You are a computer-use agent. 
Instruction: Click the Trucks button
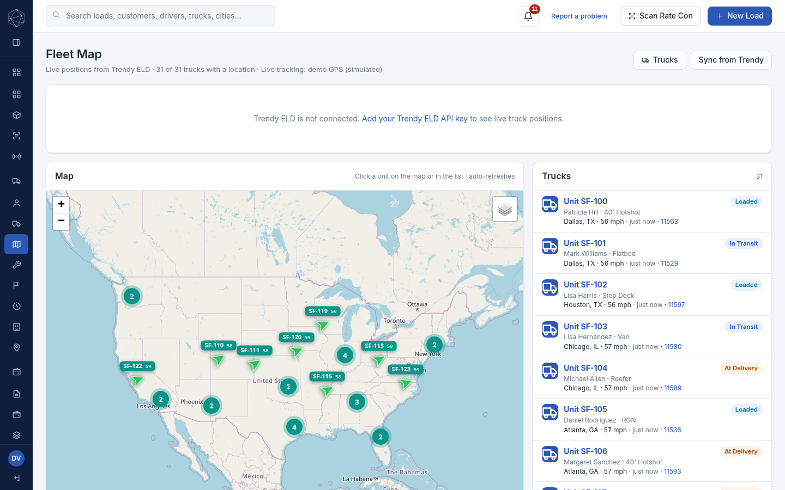click(x=660, y=60)
